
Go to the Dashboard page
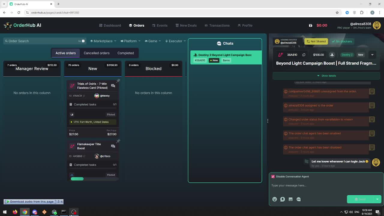point(110,25)
